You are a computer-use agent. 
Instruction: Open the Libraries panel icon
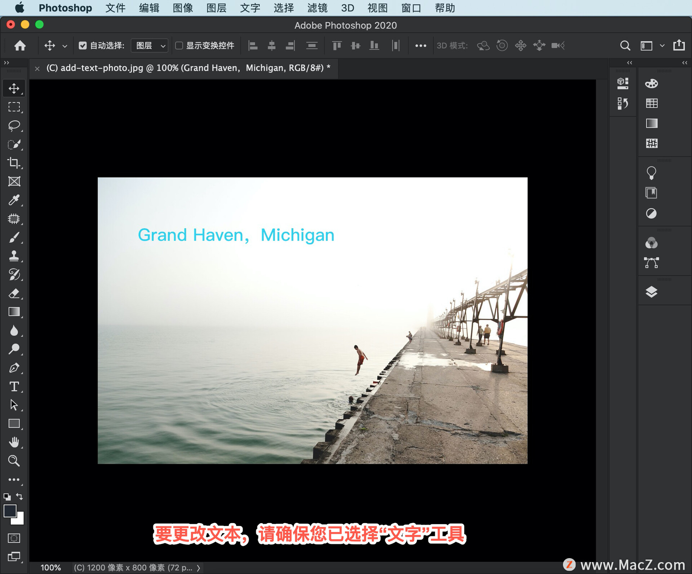(x=651, y=193)
